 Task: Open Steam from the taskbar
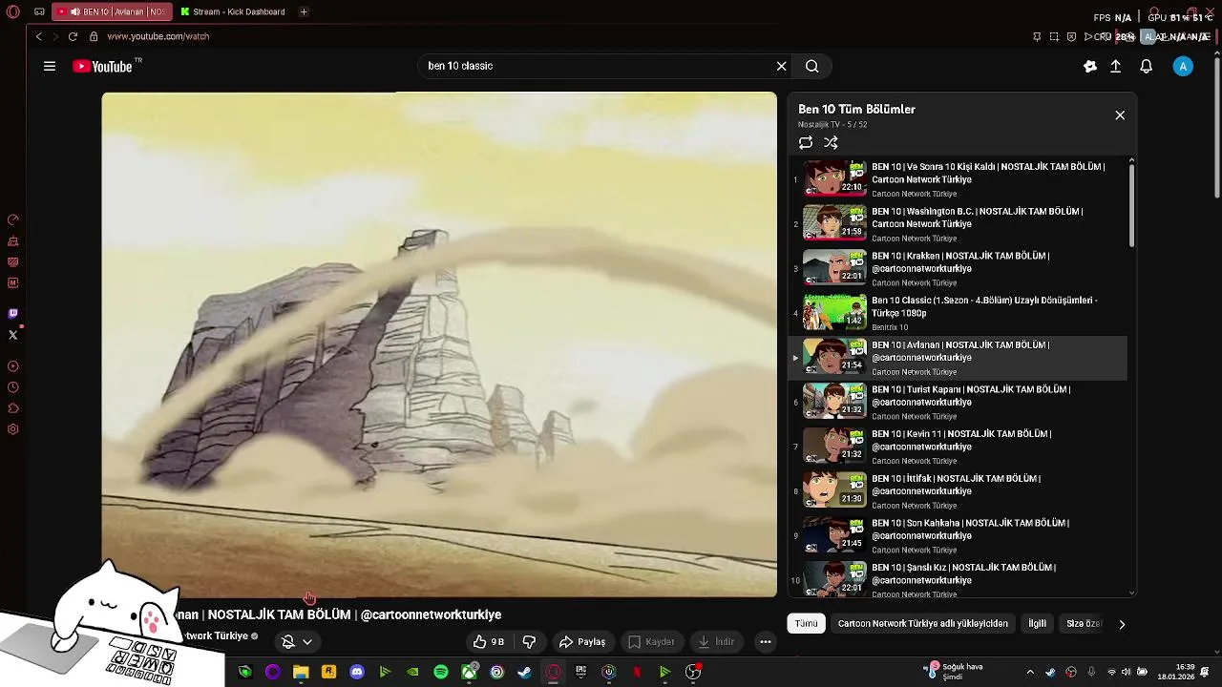tap(524, 673)
